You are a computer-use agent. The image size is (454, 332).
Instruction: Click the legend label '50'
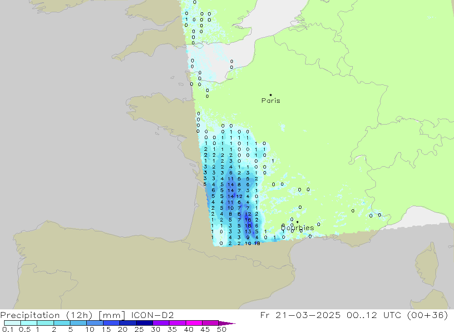[222, 329]
